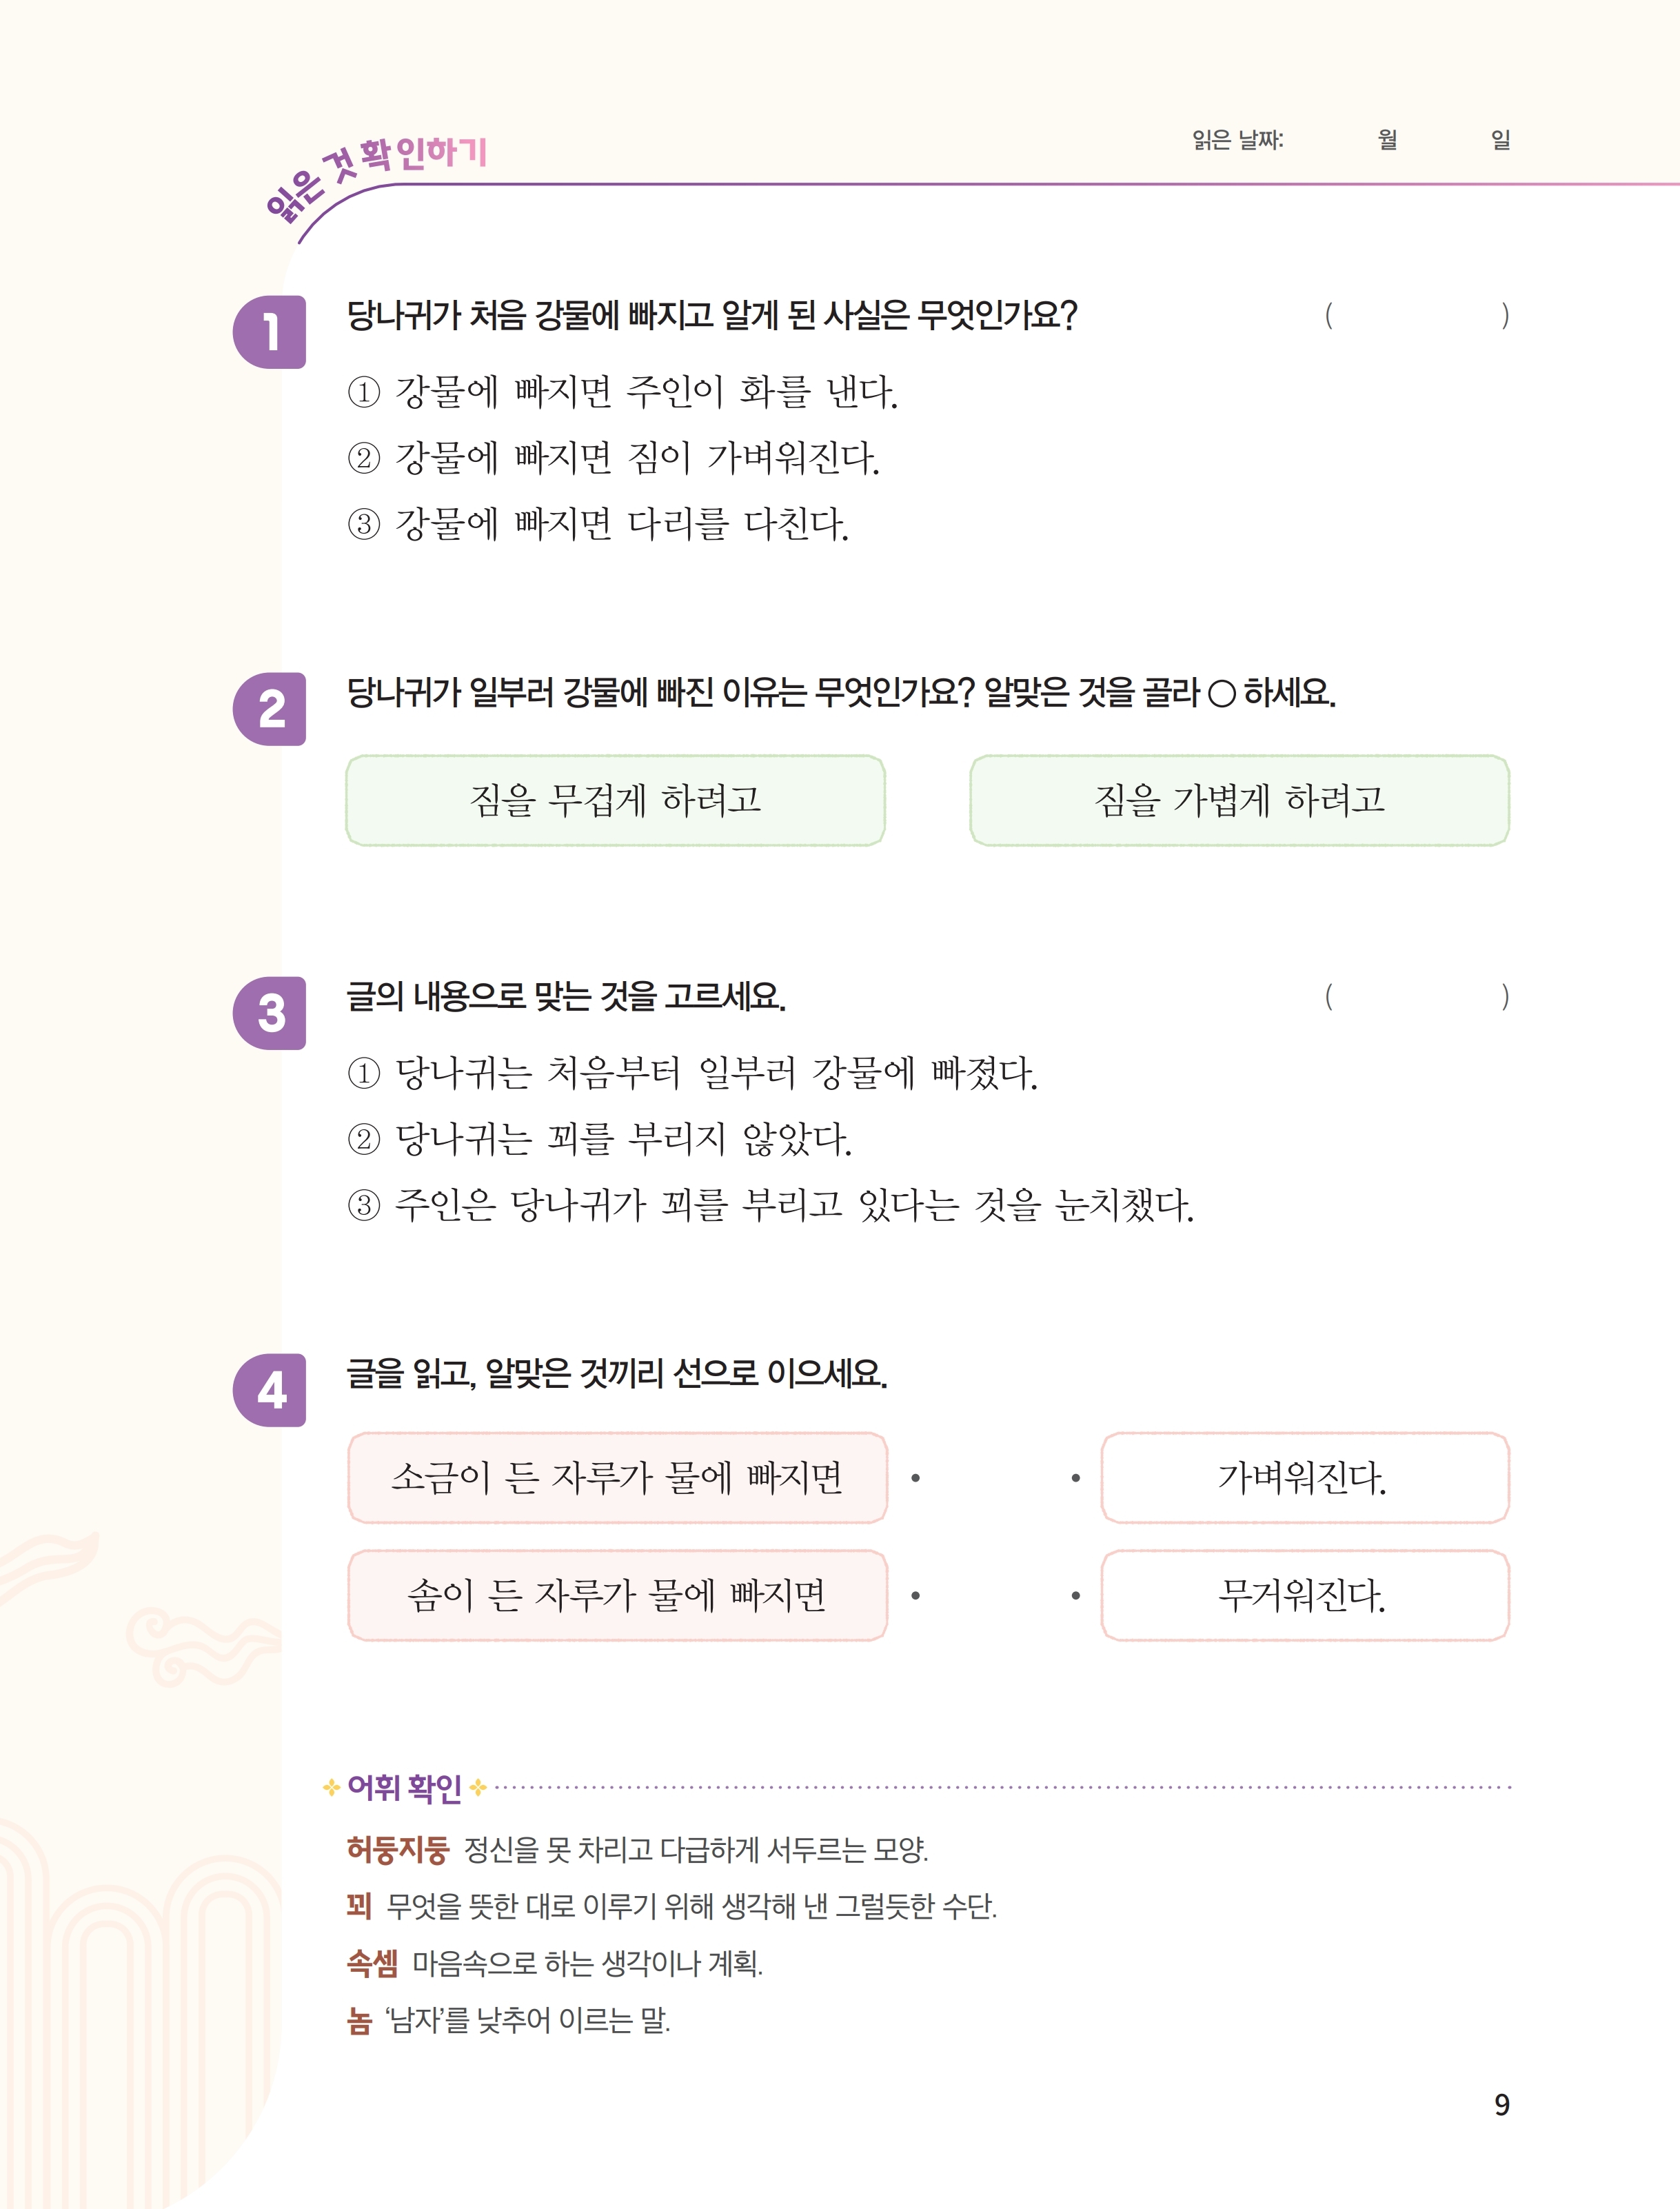Click the yellow star before 어휘 확인

point(332,1787)
